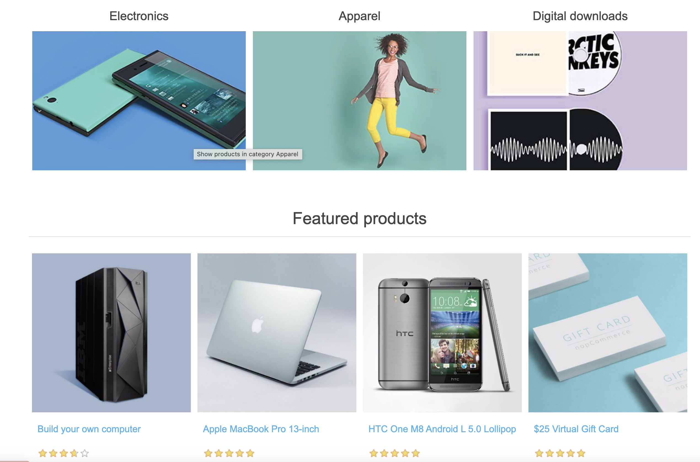The height and width of the screenshot is (462, 700).
Task: Click the Build your own computer title link
Action: click(x=89, y=429)
